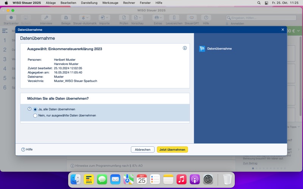Close the Datenübernahme dialog with X
This screenshot has width=303, height=189.
283,30
